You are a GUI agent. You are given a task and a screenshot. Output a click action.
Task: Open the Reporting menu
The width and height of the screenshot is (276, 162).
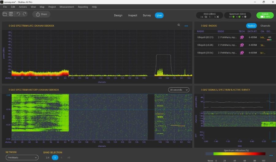[83, 7]
